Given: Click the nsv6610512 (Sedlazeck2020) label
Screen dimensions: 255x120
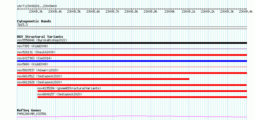Looking at the screenshot, I should point(40,76).
